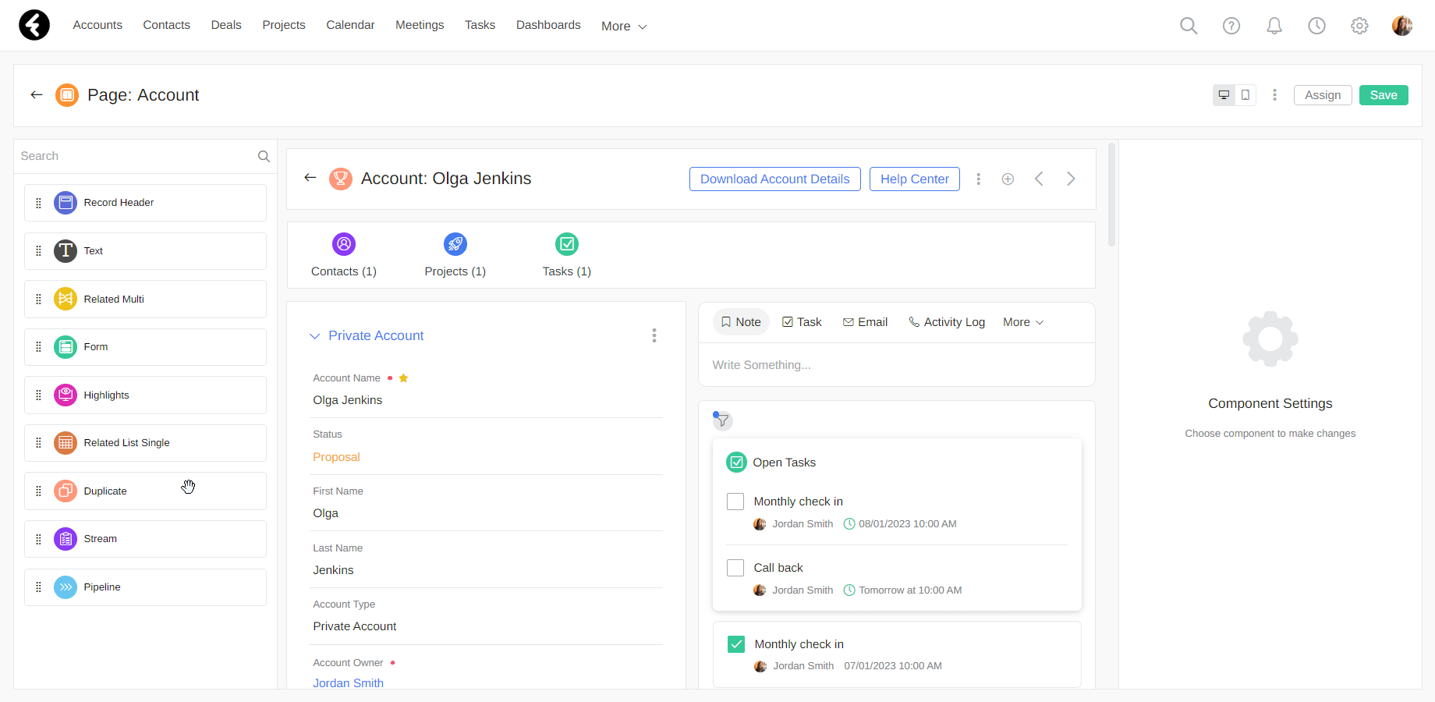Click the Write Something note field

coord(897,365)
